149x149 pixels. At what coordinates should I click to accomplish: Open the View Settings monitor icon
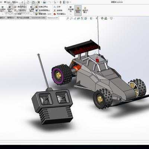click(x=111, y=19)
